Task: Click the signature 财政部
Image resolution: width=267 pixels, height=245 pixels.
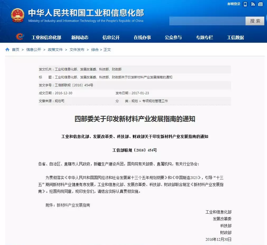Action: pyautogui.click(x=226, y=233)
